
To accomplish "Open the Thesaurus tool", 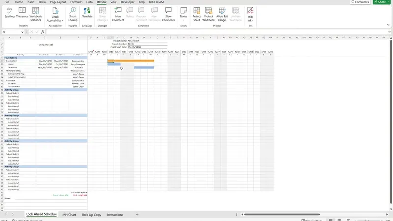I will click(x=22, y=13).
